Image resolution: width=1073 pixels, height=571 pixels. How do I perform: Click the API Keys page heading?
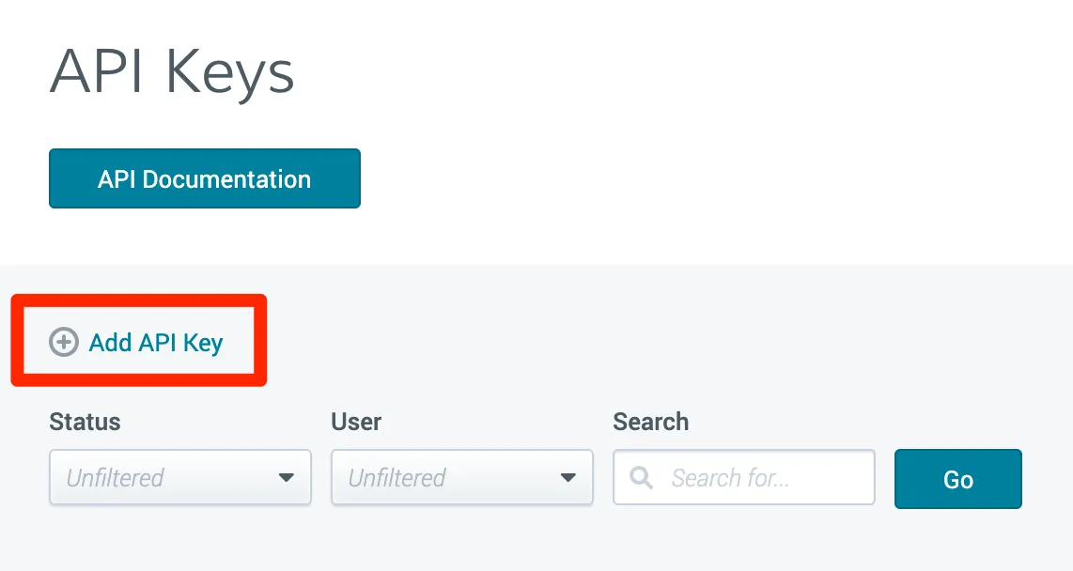[172, 70]
